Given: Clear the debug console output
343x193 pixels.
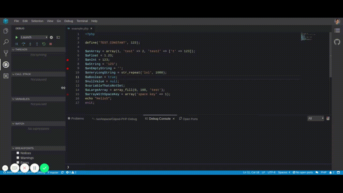Looking at the screenshot, I should click(328, 118).
